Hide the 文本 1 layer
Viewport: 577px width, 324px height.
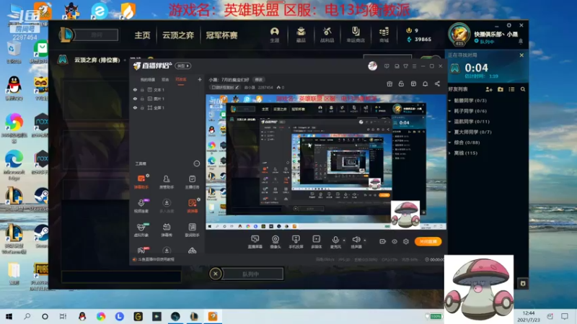[x=135, y=89]
